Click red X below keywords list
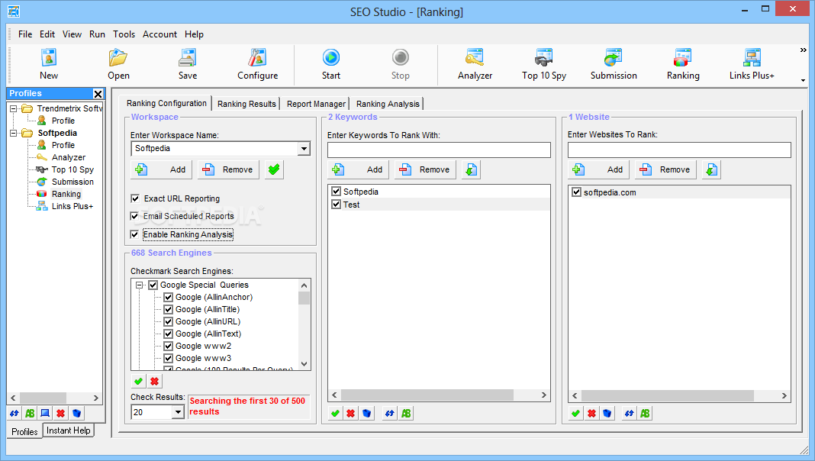Viewport: 815px width, 461px height. (x=351, y=414)
